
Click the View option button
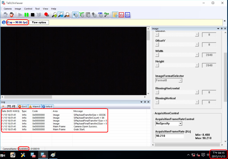(39, 22)
